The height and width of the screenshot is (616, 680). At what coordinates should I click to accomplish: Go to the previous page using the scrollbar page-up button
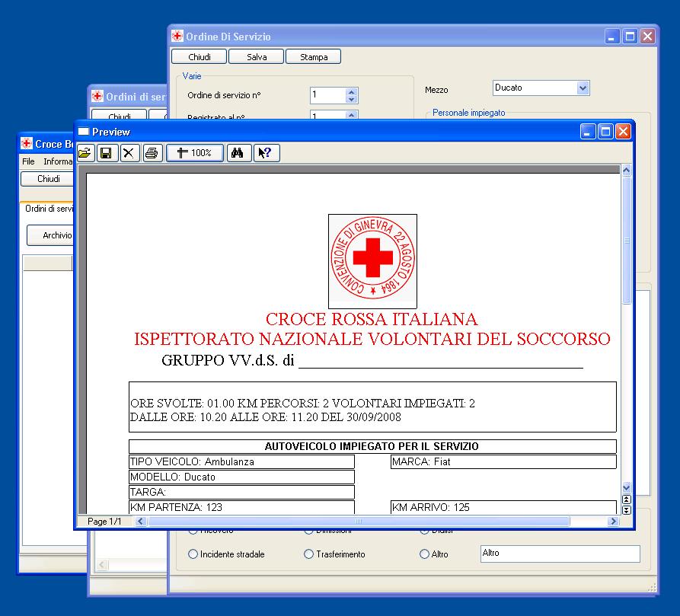pos(627,500)
